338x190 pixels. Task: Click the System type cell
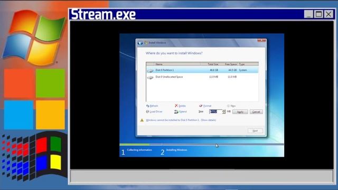[243, 70]
